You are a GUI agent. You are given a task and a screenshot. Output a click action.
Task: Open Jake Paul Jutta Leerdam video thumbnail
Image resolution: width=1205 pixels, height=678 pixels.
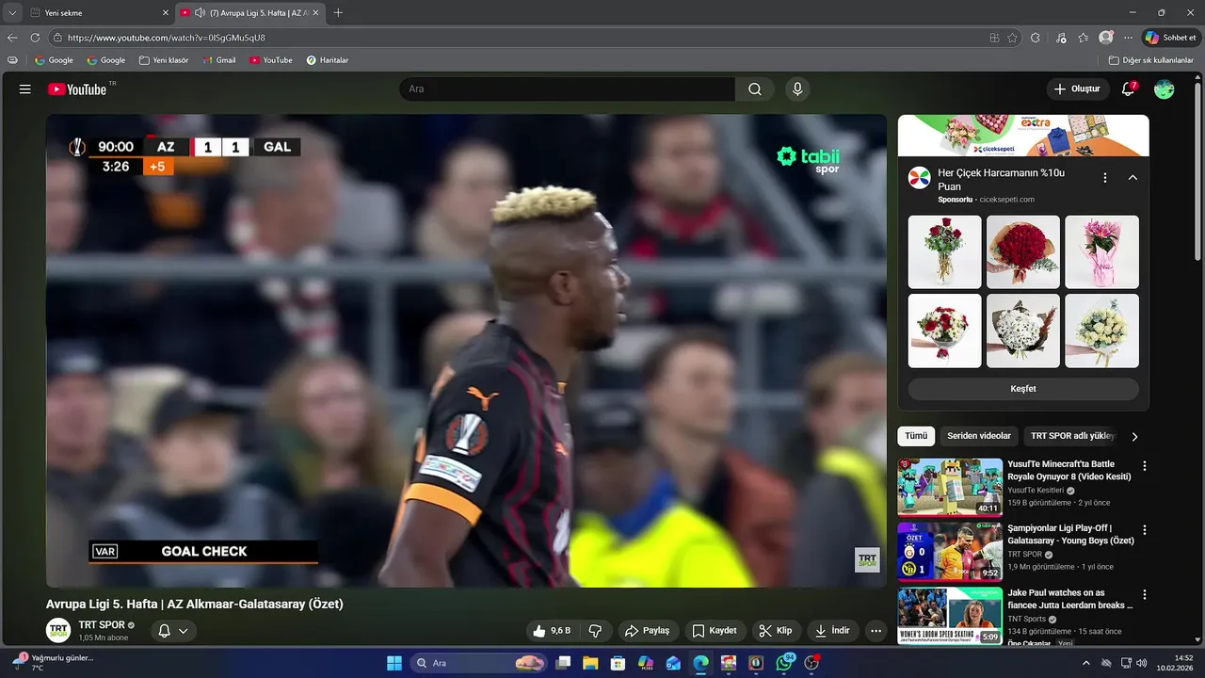950,616
